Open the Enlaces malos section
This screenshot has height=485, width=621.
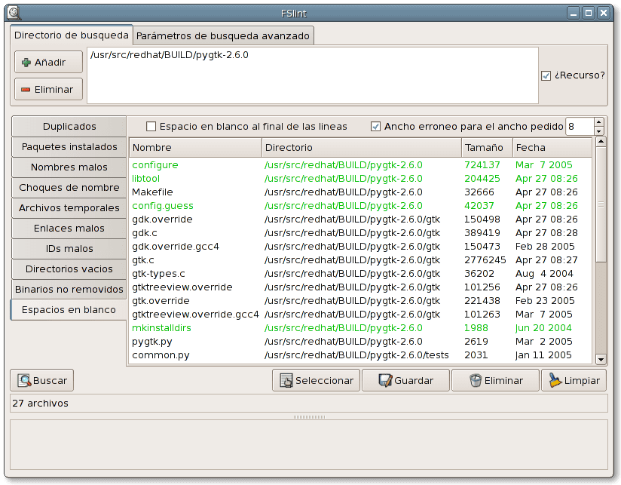(x=69, y=229)
